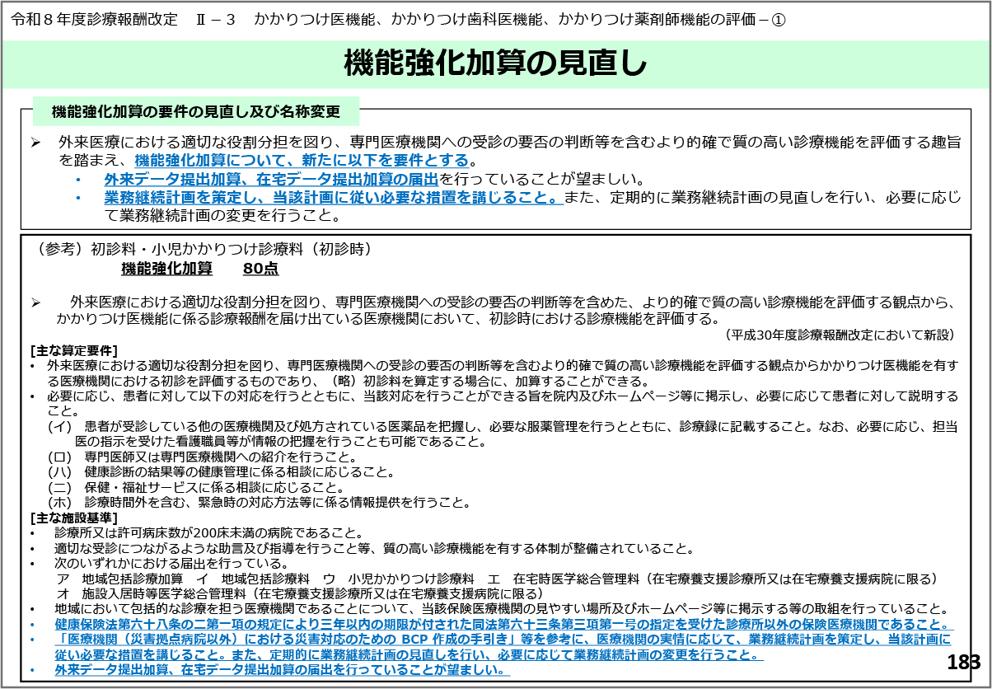Click the BCP 作成の手引き link line

tap(503, 640)
